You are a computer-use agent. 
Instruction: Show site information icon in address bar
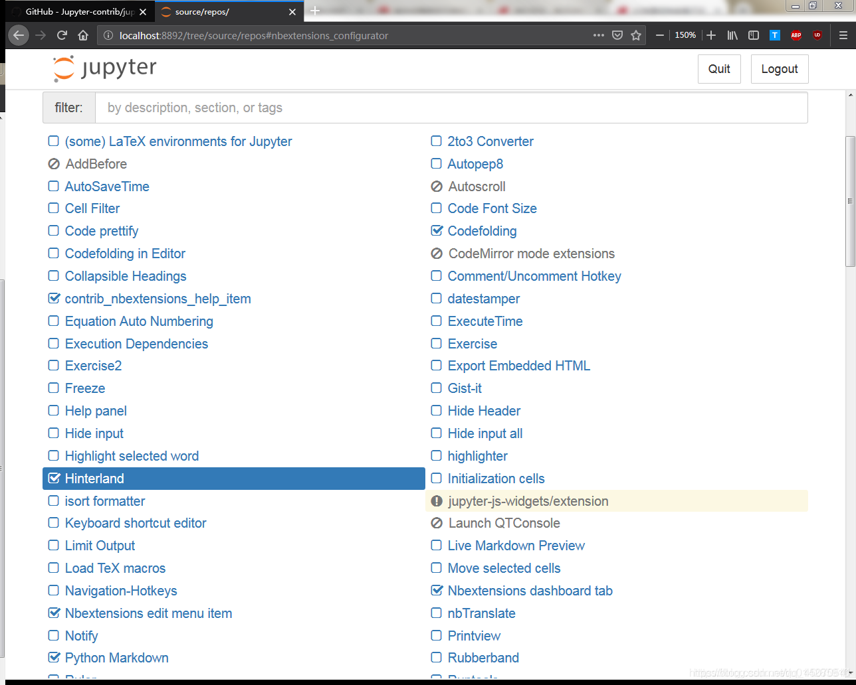[x=109, y=35]
